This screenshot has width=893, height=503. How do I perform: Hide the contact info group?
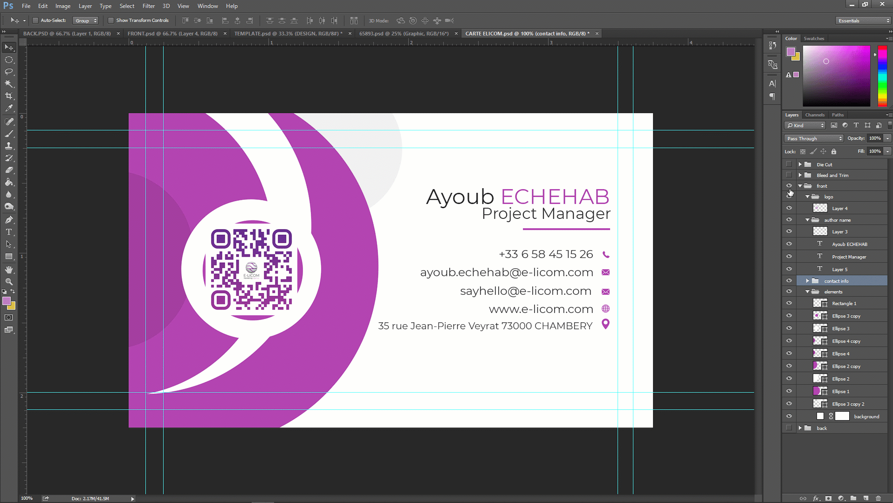coord(789,281)
